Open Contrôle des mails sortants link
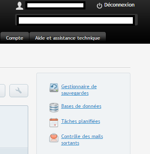 point(82,140)
